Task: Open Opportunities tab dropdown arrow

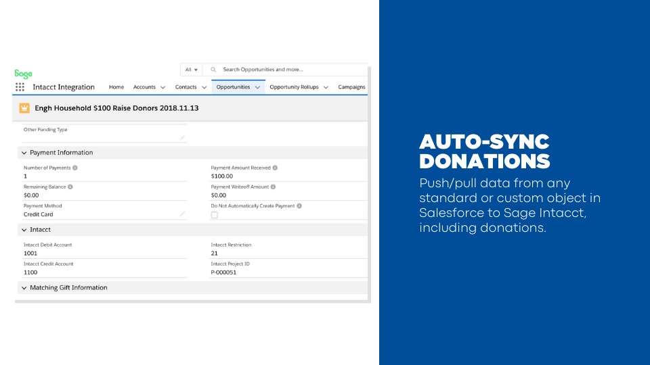Action: [x=257, y=87]
